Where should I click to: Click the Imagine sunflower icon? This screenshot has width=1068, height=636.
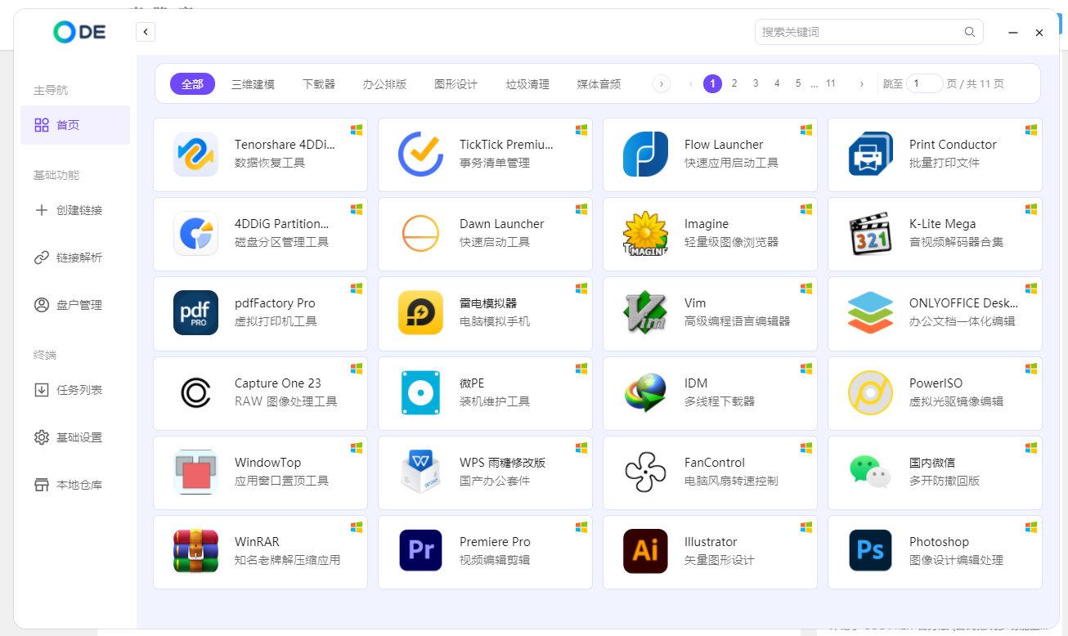pyautogui.click(x=645, y=233)
